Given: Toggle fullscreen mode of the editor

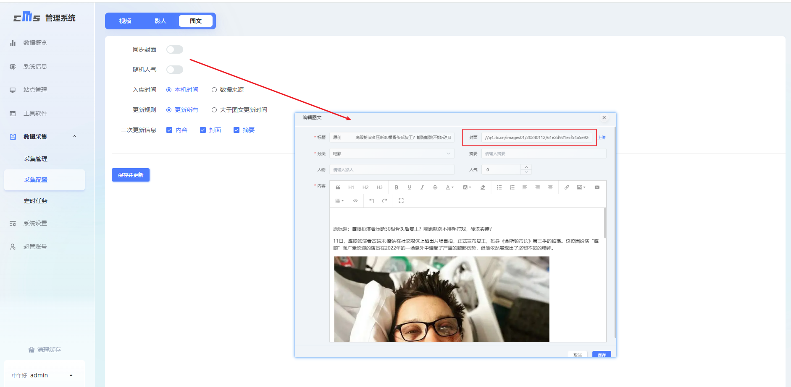Looking at the screenshot, I should point(401,201).
